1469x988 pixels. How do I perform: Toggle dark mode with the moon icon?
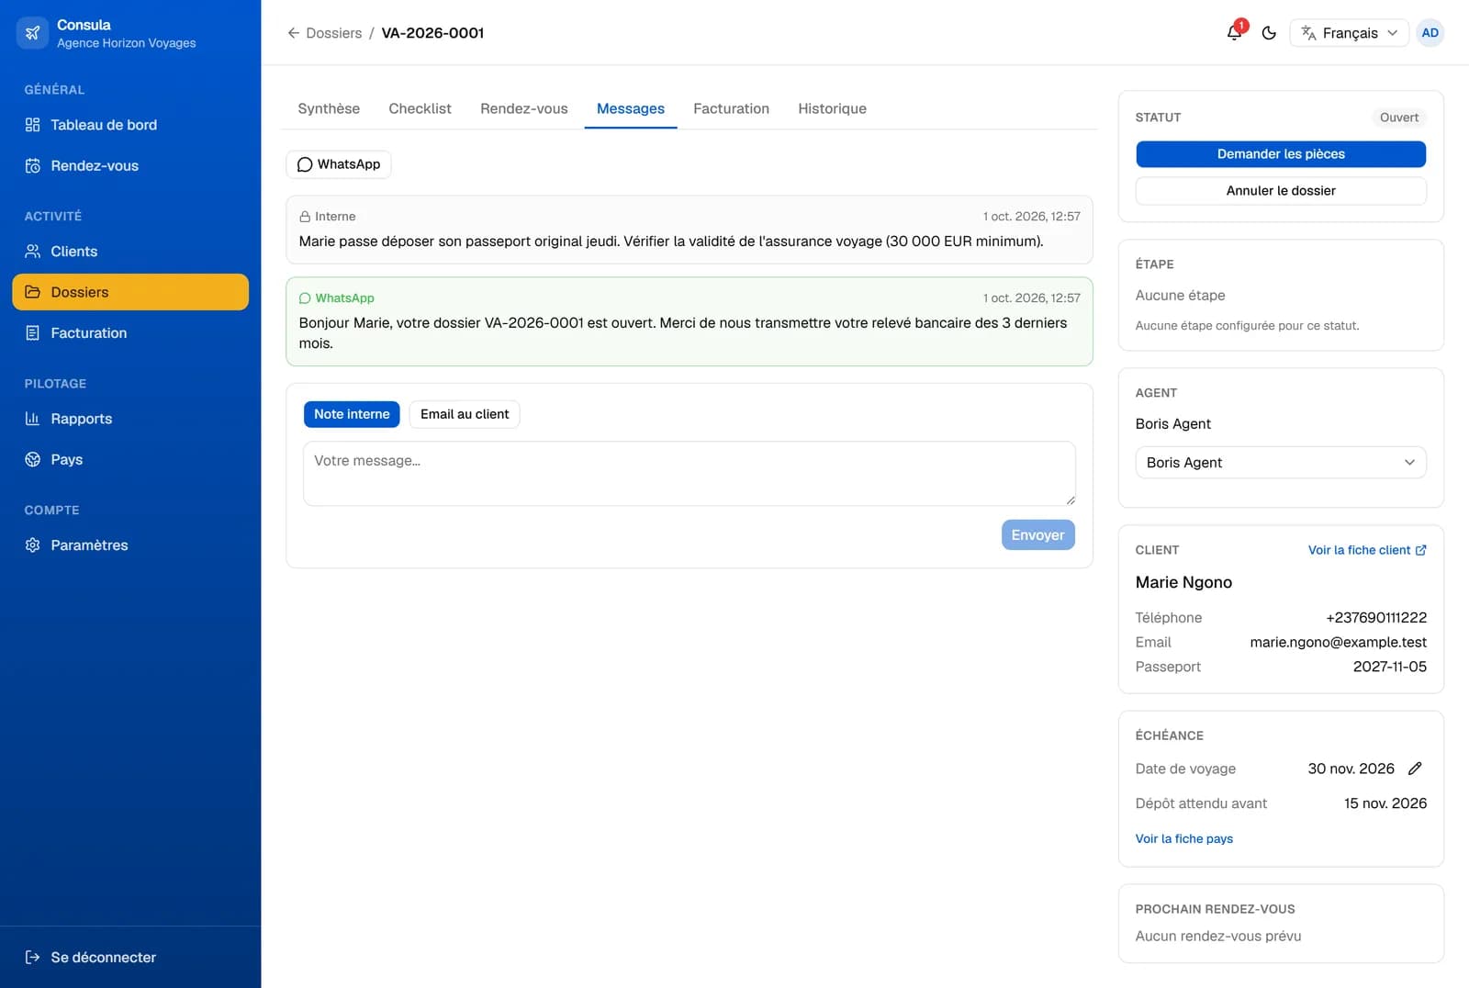pos(1269,33)
